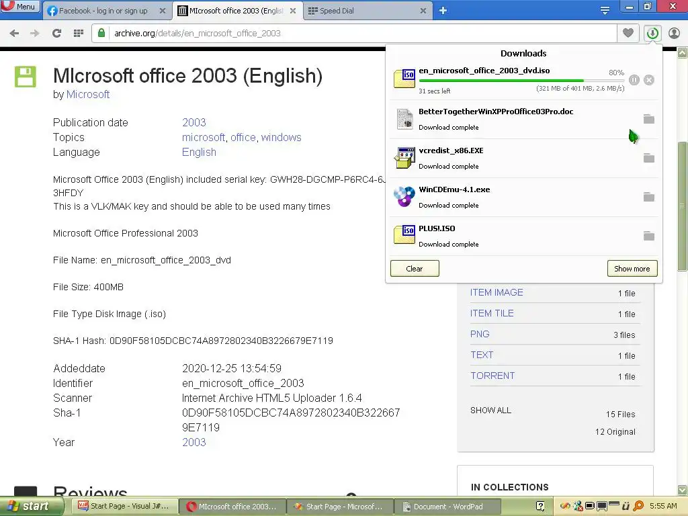This screenshot has height=516, width=688.
Task: Go back with the browser back arrow
Action: 14,34
